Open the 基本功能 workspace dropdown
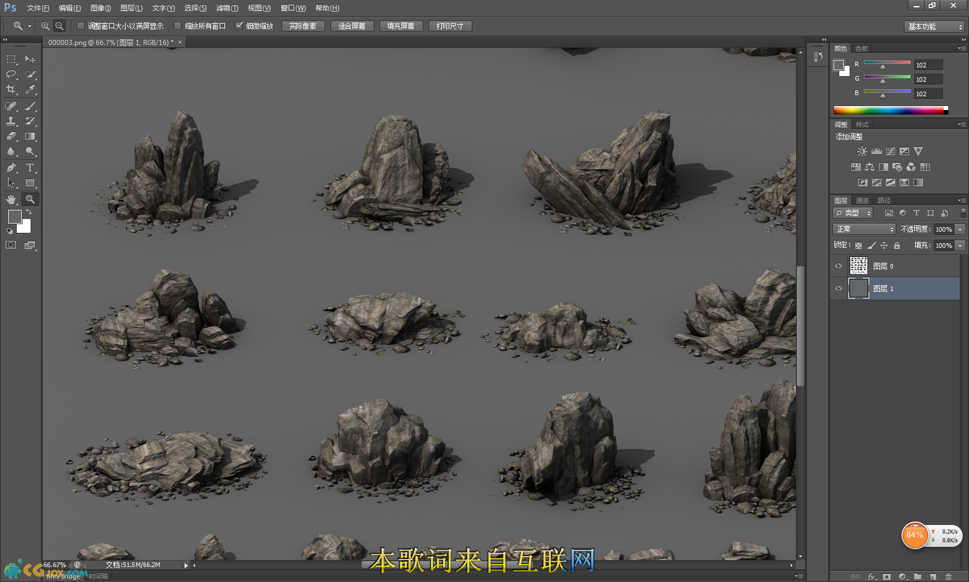The image size is (969, 582). [935, 27]
